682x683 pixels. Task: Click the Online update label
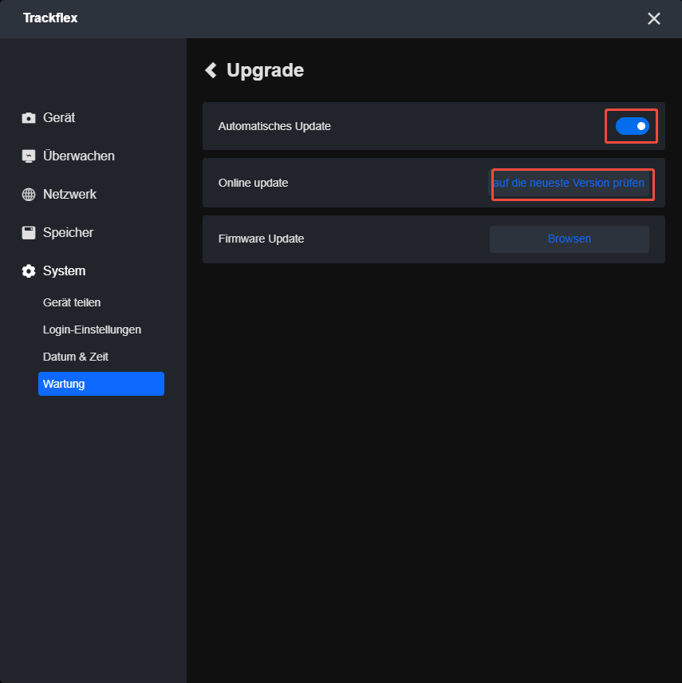[253, 183]
